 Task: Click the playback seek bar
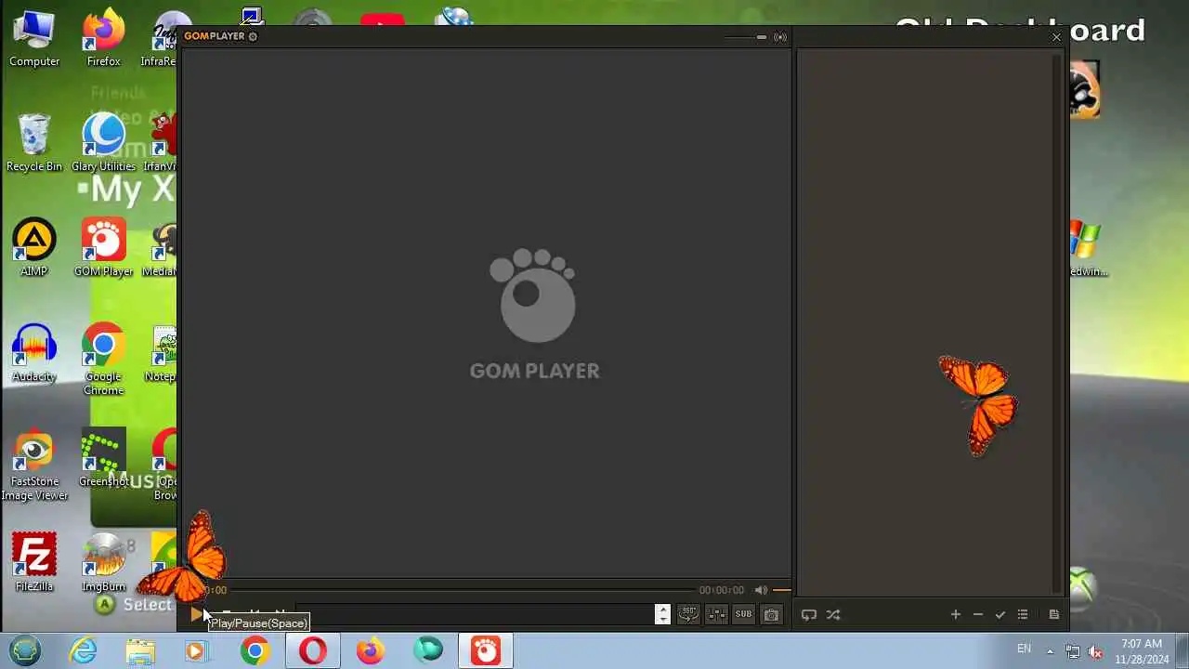(x=461, y=590)
